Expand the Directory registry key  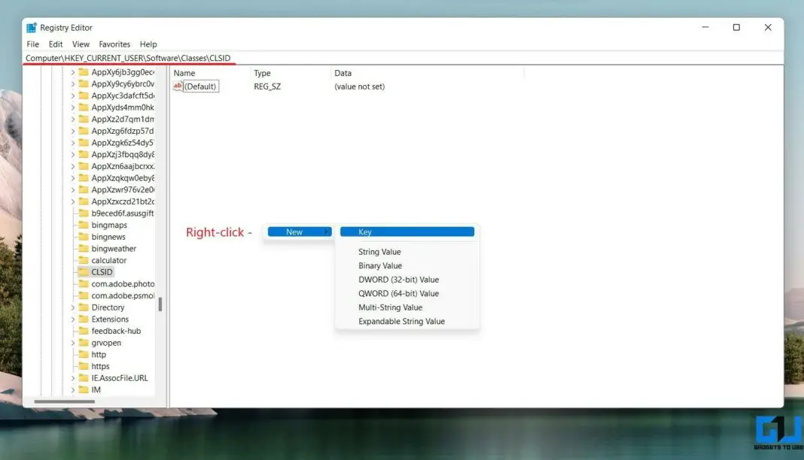(72, 307)
